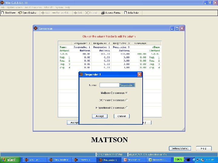Click the Open Existing toolbar icon
This screenshot has width=218, height=163.
tap(20, 13)
